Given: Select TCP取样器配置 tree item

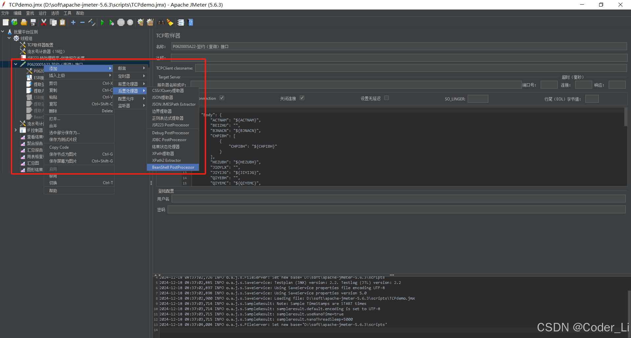Looking at the screenshot, I should coord(40,45).
